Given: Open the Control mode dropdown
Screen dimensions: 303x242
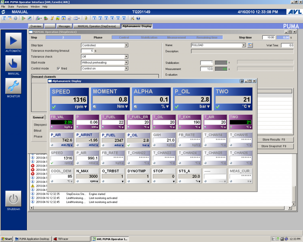Looking at the screenshot, I should pos(126,69).
